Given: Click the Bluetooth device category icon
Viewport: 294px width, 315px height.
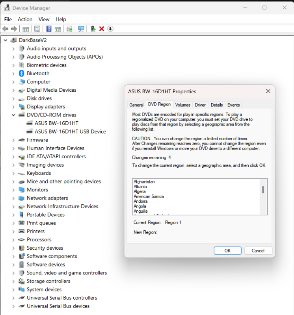Looking at the screenshot, I should (22, 74).
